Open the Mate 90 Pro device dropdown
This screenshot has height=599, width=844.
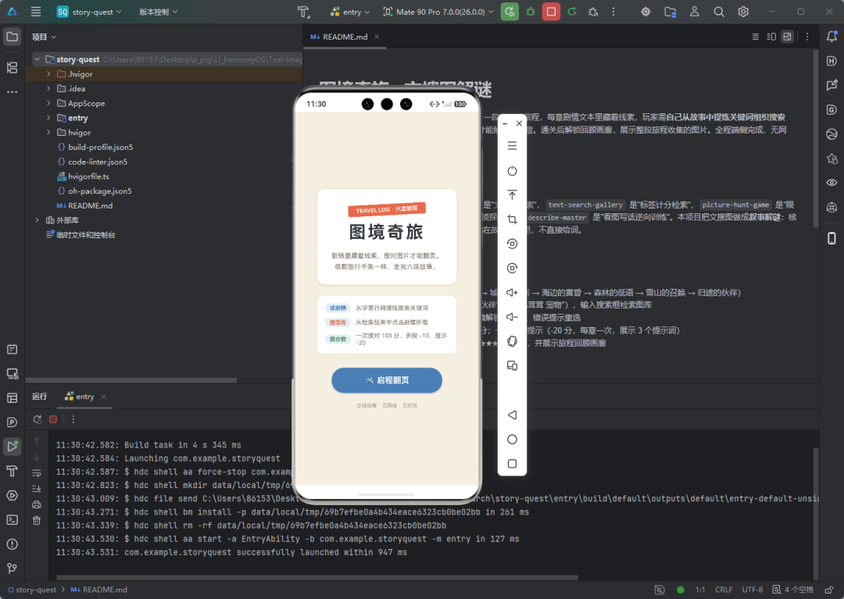tap(438, 12)
